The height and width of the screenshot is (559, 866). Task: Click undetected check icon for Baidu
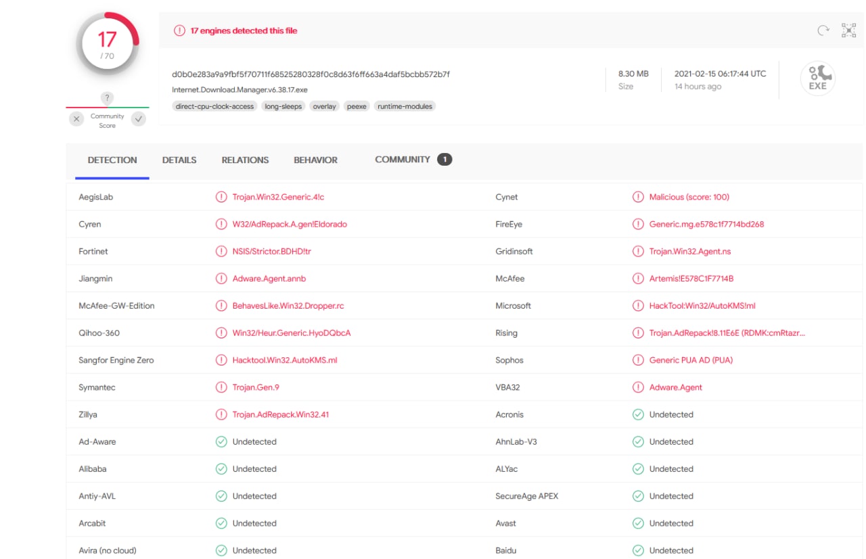click(638, 550)
